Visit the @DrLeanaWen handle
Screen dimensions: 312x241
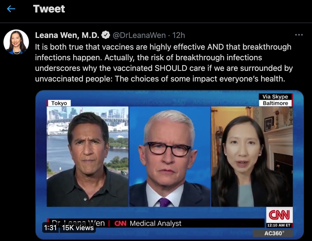139,35
